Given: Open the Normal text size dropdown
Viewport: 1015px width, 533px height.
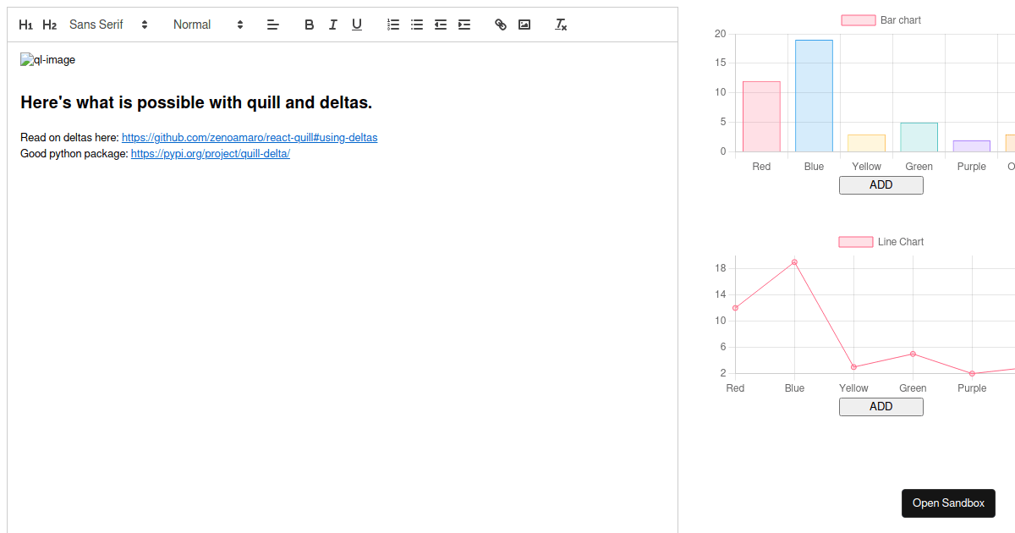Looking at the screenshot, I should click(203, 25).
